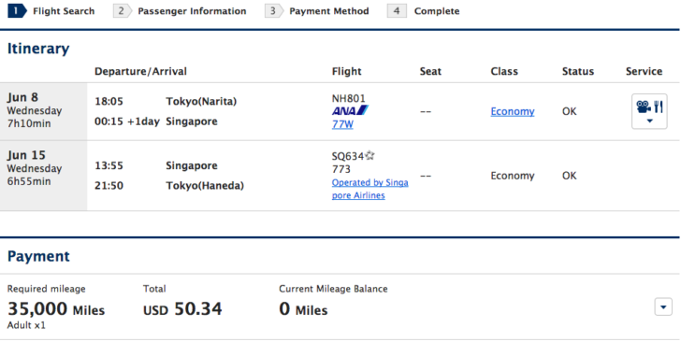Go to Payment Method step
The image size is (681, 342).
329,11
